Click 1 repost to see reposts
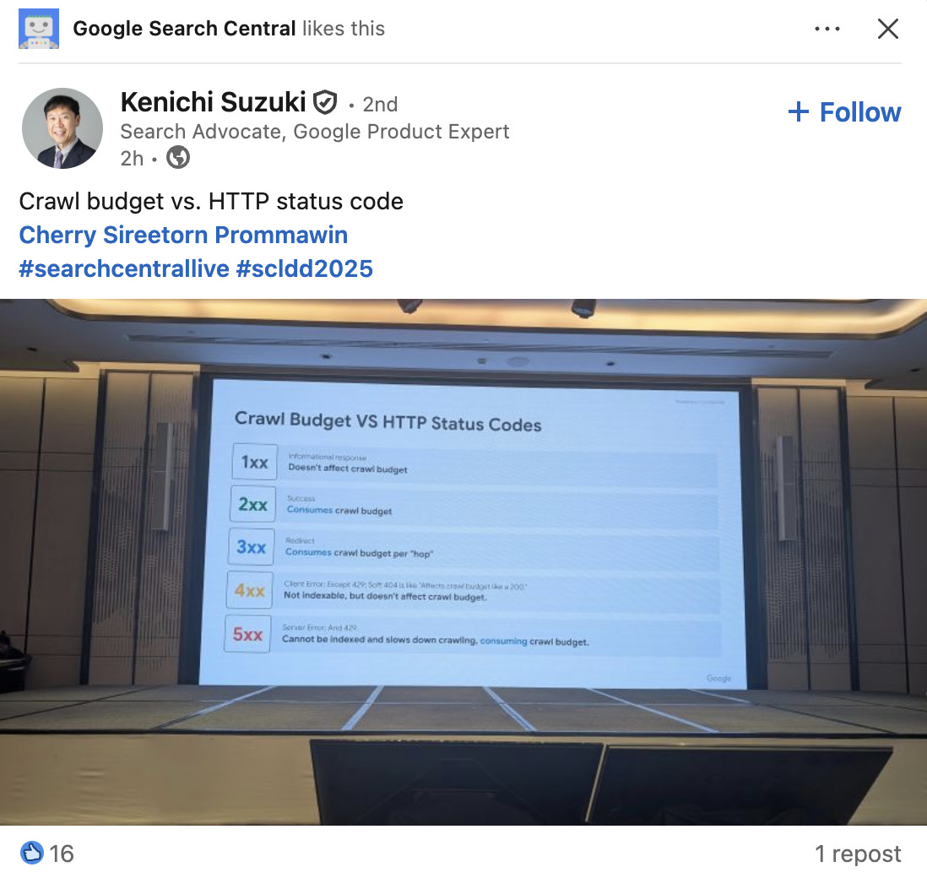This screenshot has height=878, width=927. pos(859,854)
